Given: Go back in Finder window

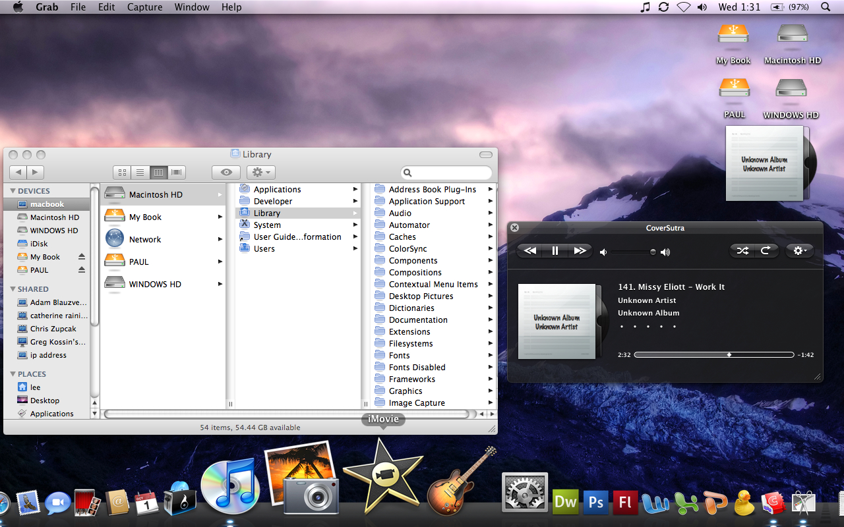Looking at the screenshot, I should [x=18, y=172].
